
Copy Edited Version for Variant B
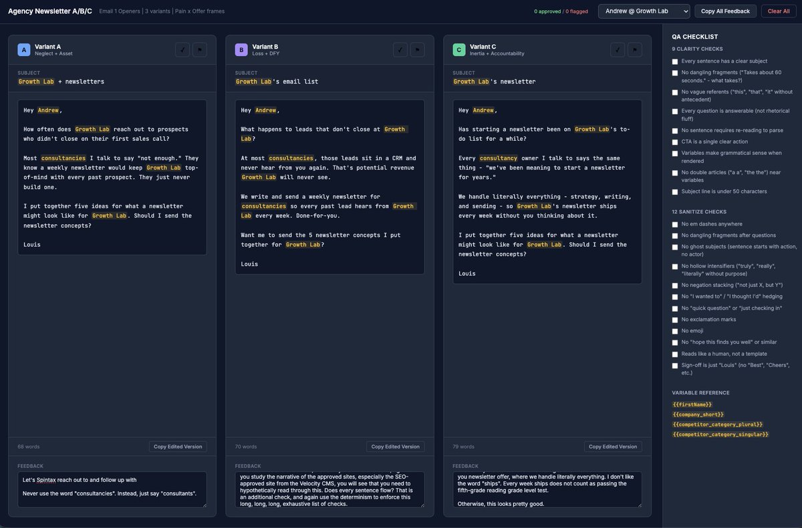tap(396, 447)
